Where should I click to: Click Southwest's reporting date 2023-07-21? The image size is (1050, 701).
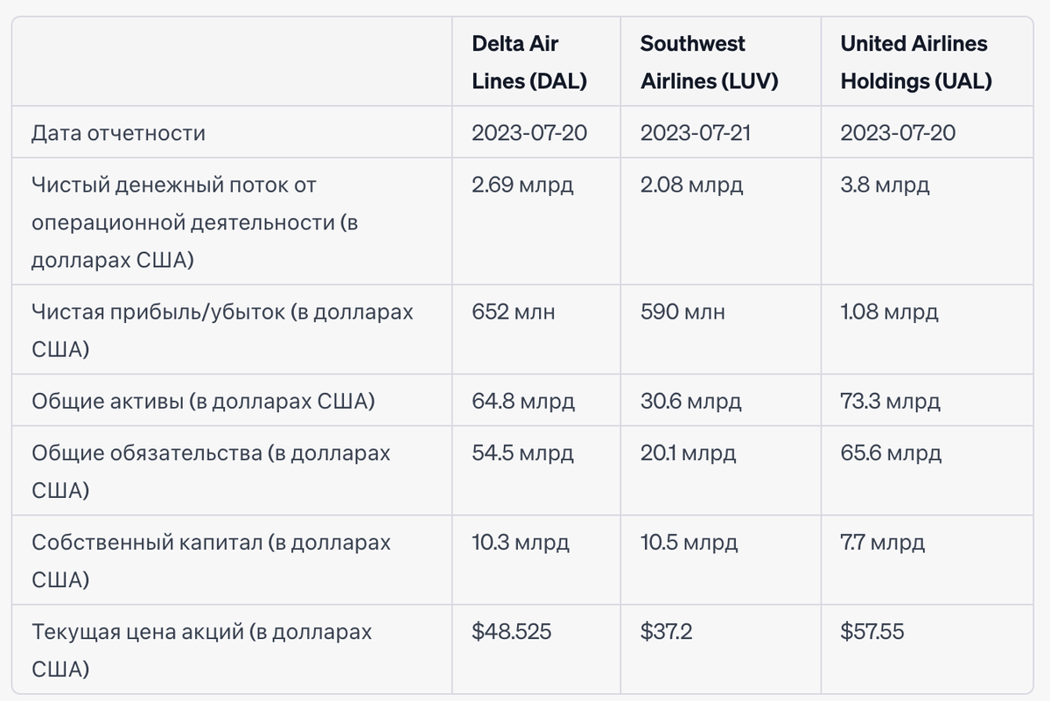point(696,133)
